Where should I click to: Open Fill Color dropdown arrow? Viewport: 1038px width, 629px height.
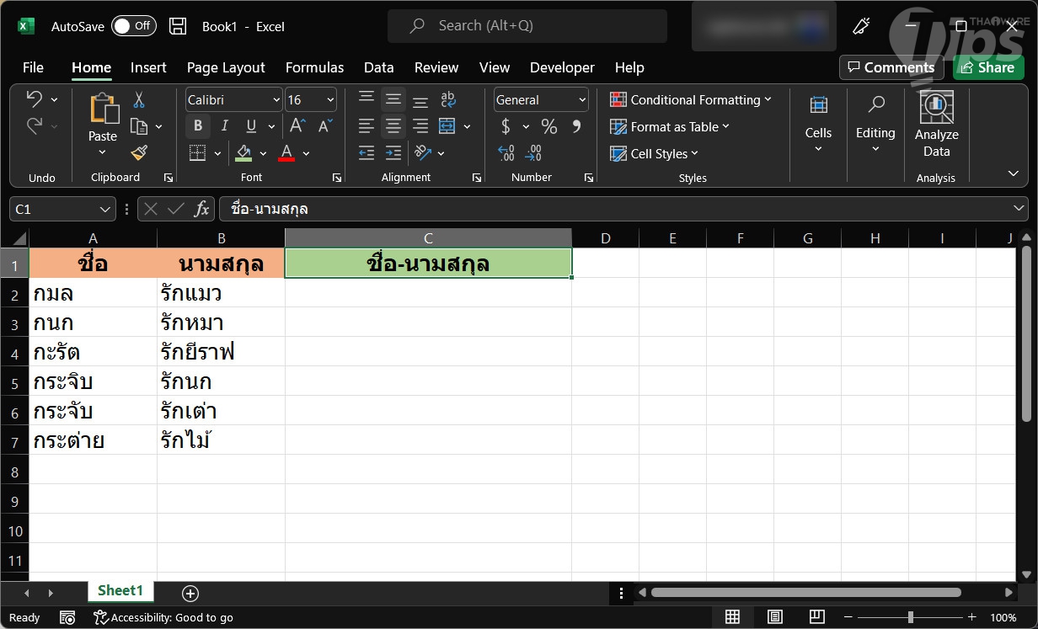pyautogui.click(x=263, y=153)
